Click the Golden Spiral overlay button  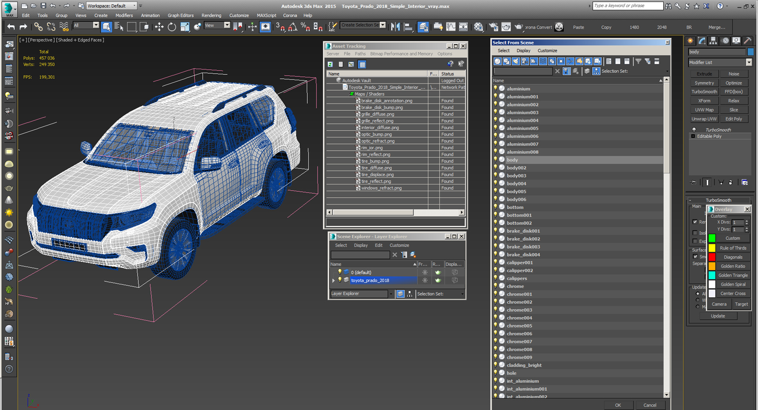(733, 284)
